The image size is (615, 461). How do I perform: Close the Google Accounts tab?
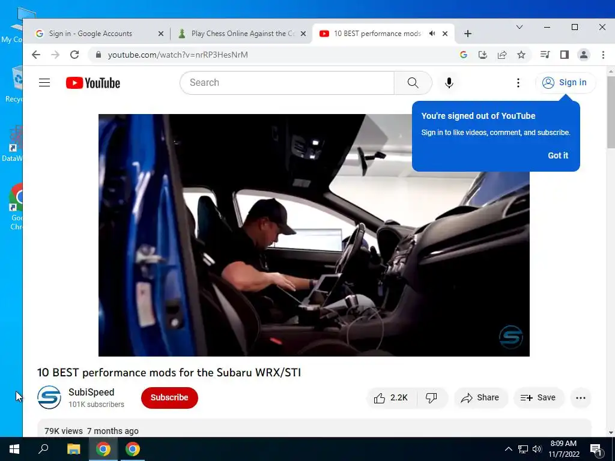tap(161, 34)
